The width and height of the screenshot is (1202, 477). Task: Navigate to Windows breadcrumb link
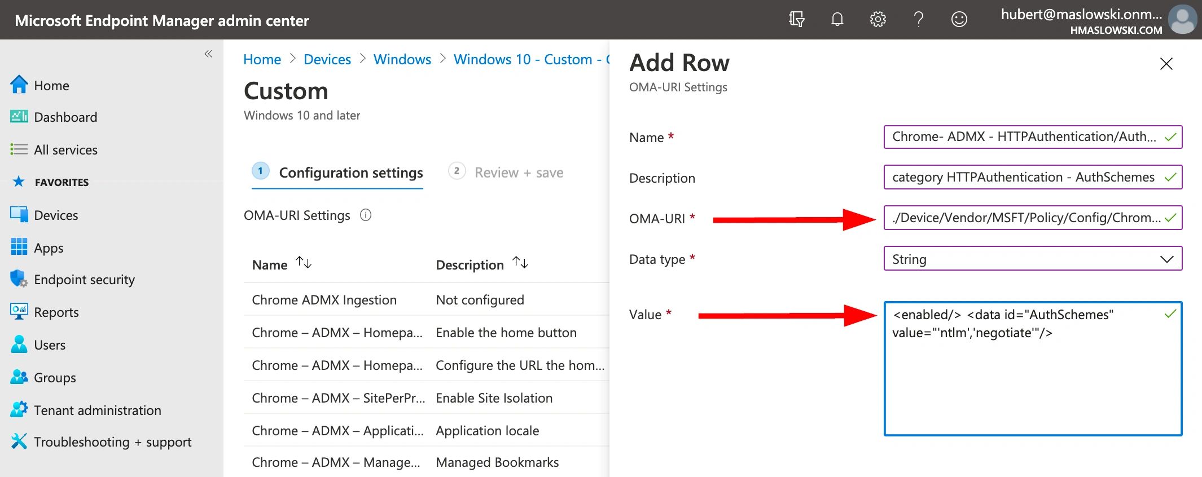402,59
